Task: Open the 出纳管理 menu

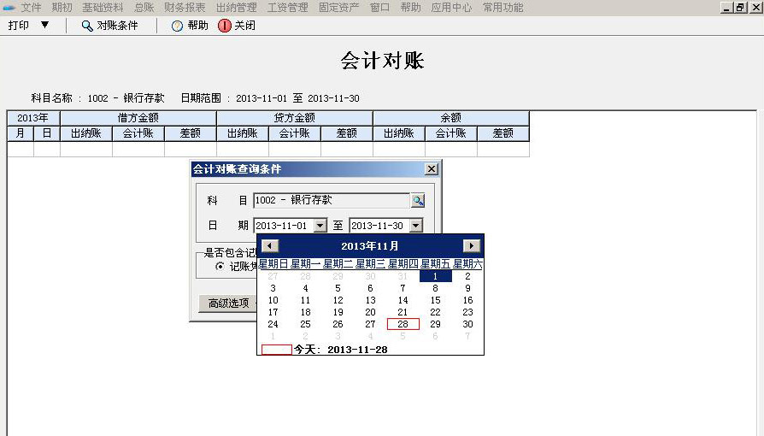Action: pyautogui.click(x=236, y=7)
